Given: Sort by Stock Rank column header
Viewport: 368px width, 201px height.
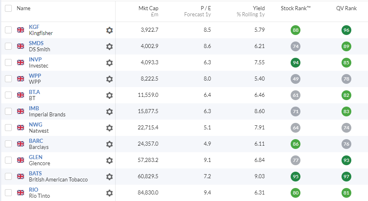Looking at the screenshot, I should tap(296, 8).
